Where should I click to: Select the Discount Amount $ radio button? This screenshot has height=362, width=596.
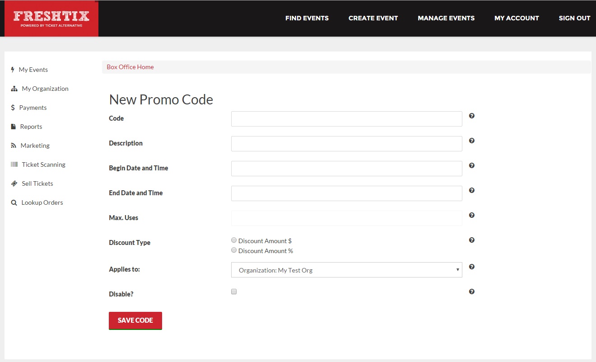pos(234,240)
